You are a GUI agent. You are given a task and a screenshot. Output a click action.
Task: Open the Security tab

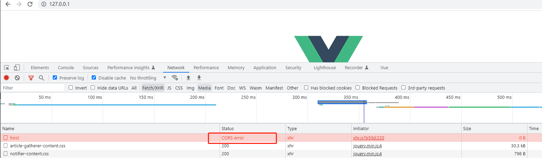293,68
